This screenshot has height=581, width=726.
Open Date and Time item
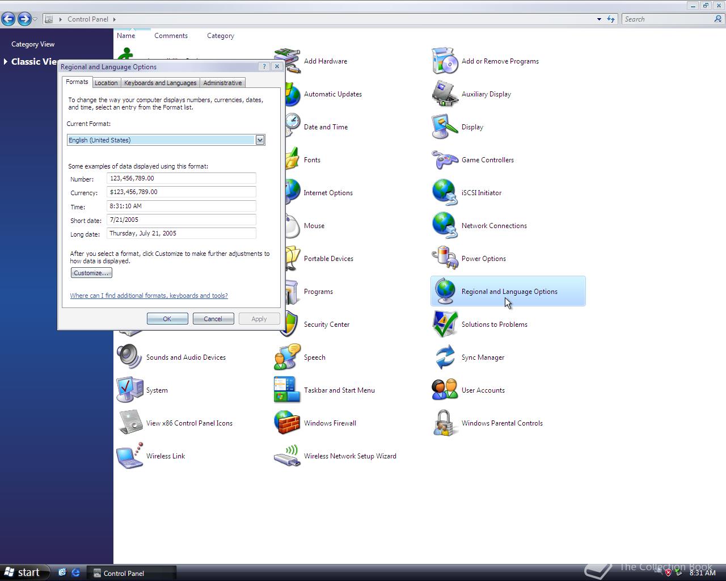326,127
